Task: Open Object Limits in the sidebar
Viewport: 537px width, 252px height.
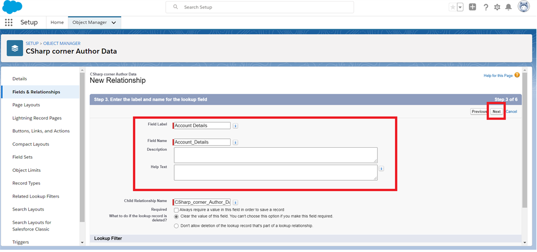Action: coord(26,170)
